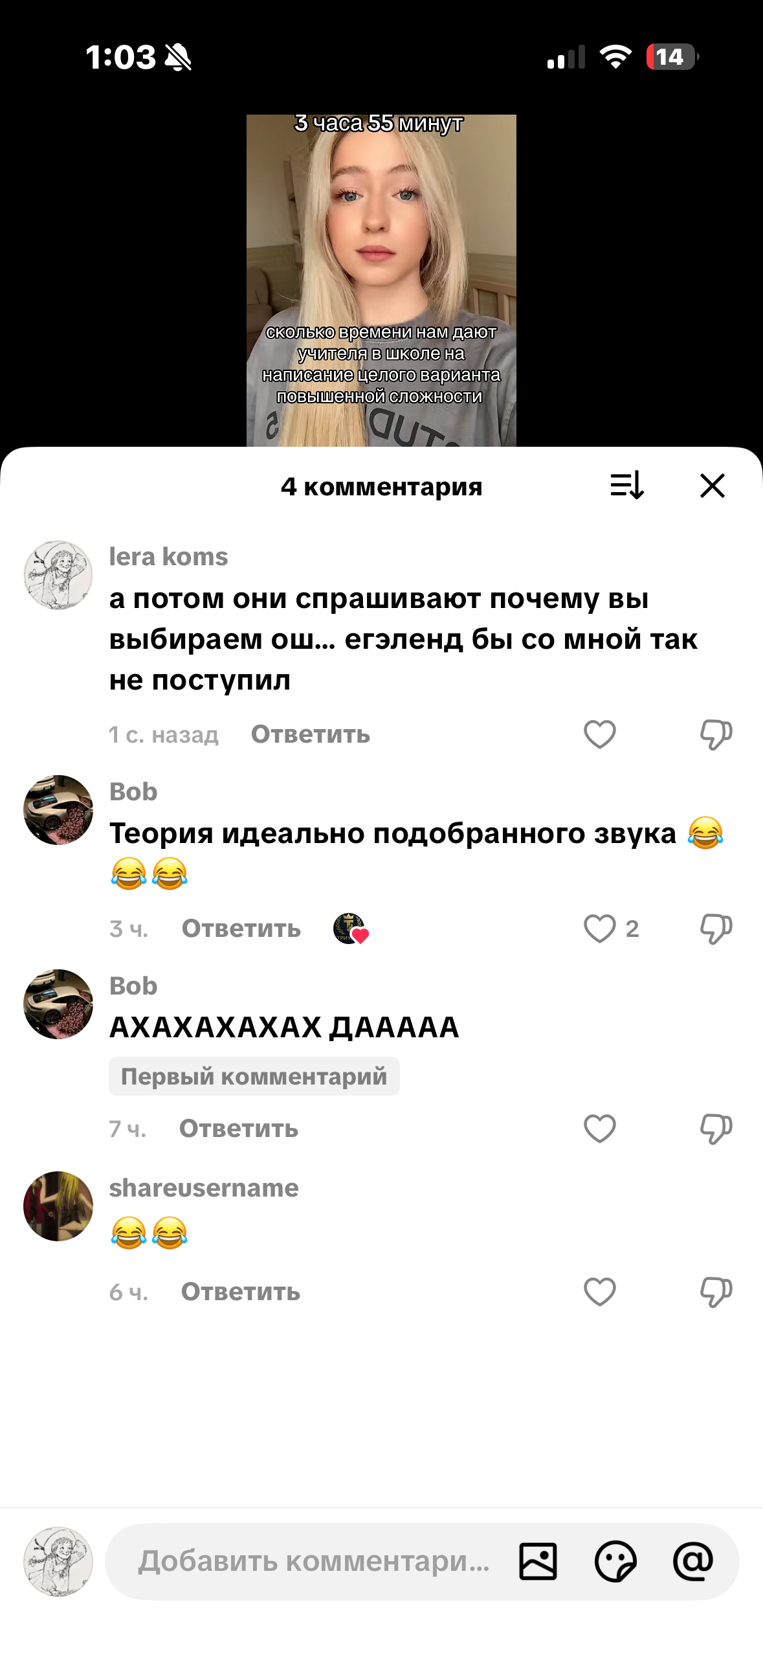
Task: Tap the @ mention icon
Action: click(x=693, y=1561)
